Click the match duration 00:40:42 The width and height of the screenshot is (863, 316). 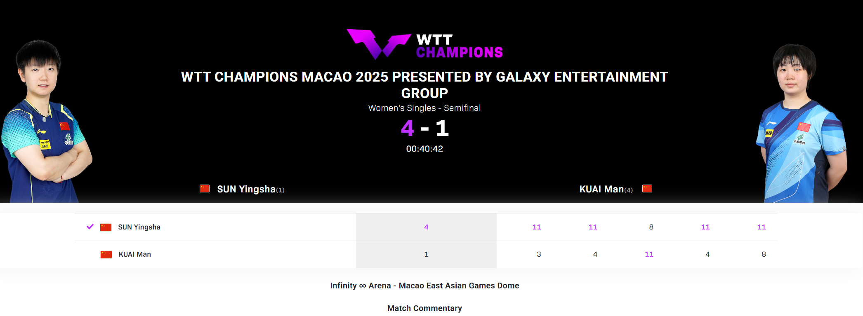[424, 149]
